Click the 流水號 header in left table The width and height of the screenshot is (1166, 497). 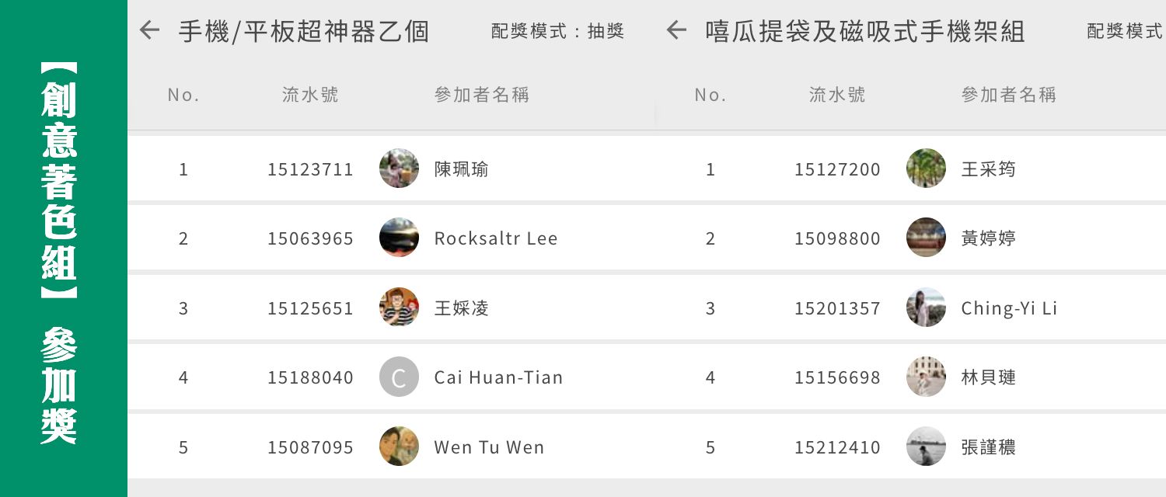coord(310,95)
